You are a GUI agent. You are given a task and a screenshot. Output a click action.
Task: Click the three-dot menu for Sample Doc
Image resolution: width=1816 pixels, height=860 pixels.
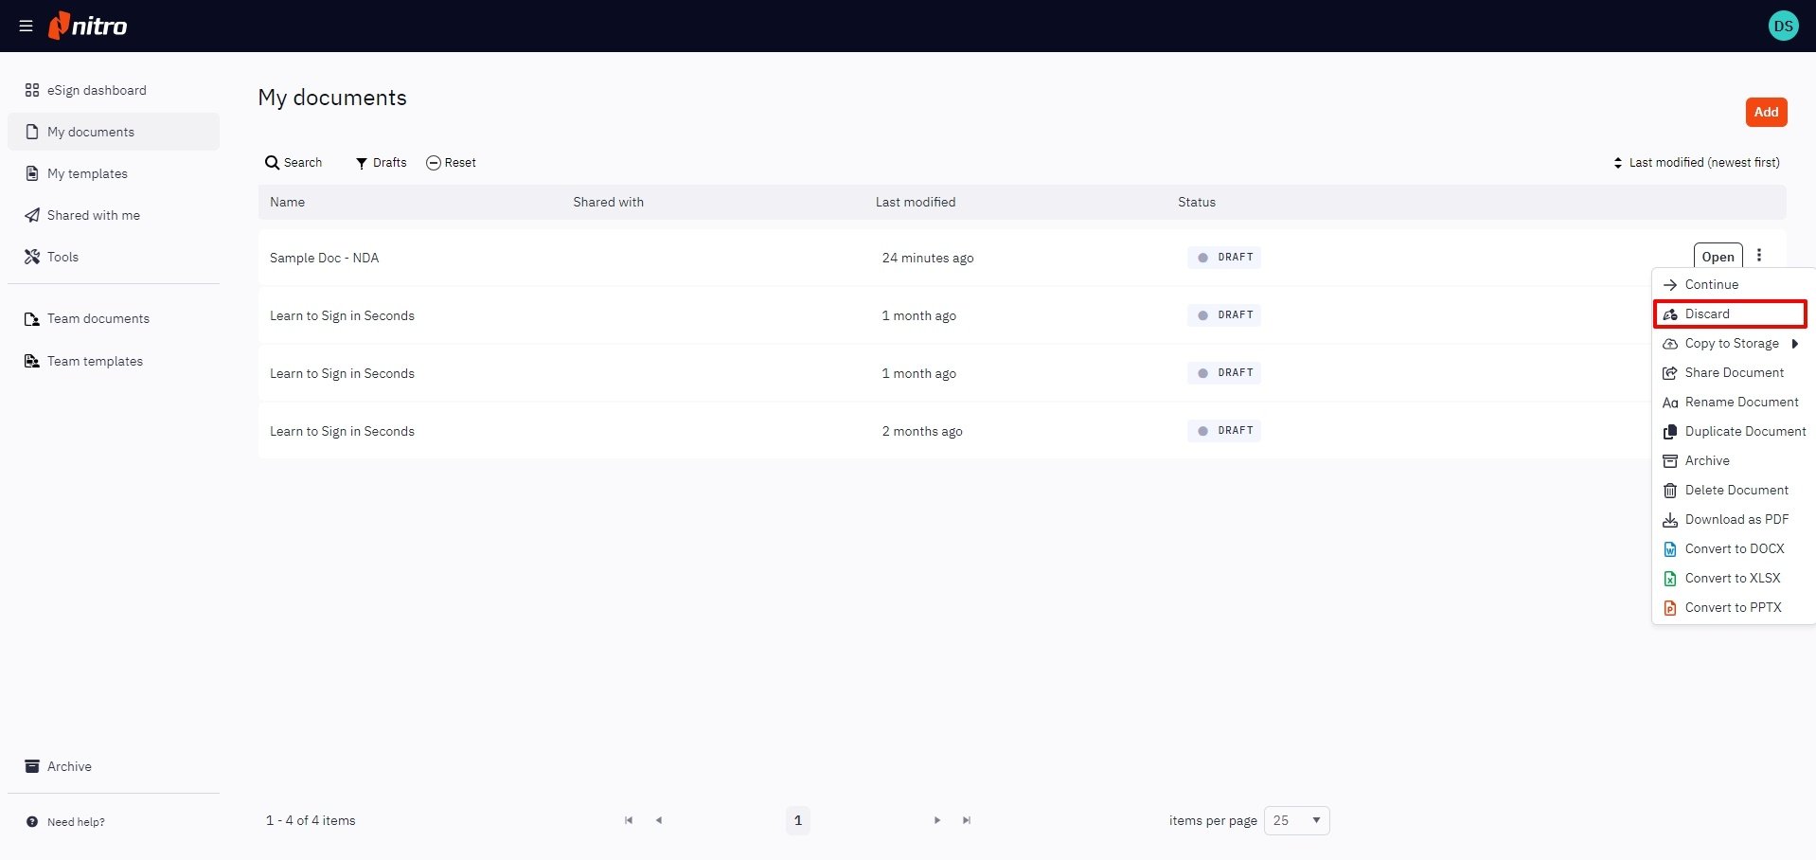1759,256
